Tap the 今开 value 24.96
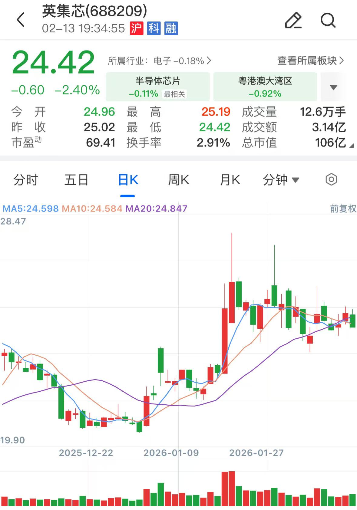This screenshot has height=510, width=357. [99, 112]
